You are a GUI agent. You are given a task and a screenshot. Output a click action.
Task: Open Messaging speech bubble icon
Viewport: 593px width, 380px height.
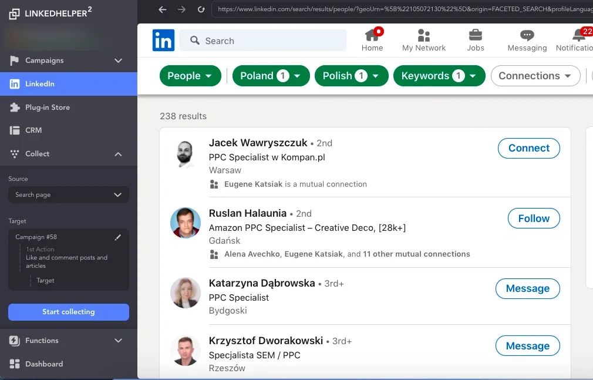tap(527, 36)
